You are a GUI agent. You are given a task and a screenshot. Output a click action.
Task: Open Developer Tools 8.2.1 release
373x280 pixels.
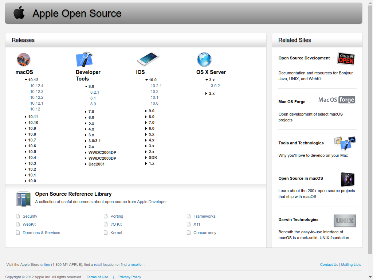coord(95,92)
